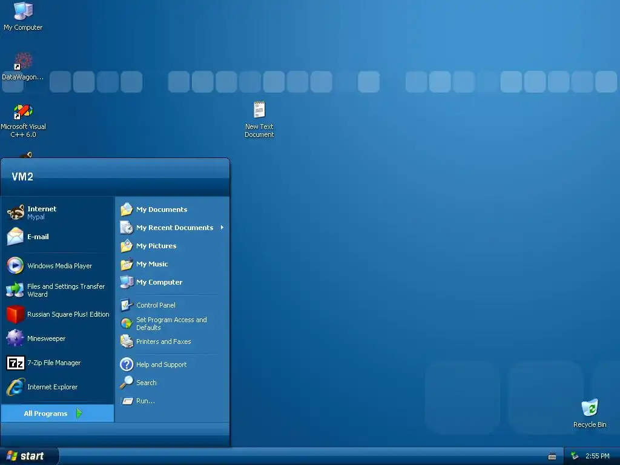
Task: Start Minesweeper mine icon
Action: 15,338
